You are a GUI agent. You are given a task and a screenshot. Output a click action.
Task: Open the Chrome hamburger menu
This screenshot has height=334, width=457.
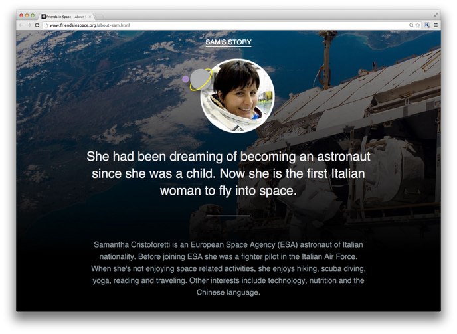pyautogui.click(x=436, y=25)
